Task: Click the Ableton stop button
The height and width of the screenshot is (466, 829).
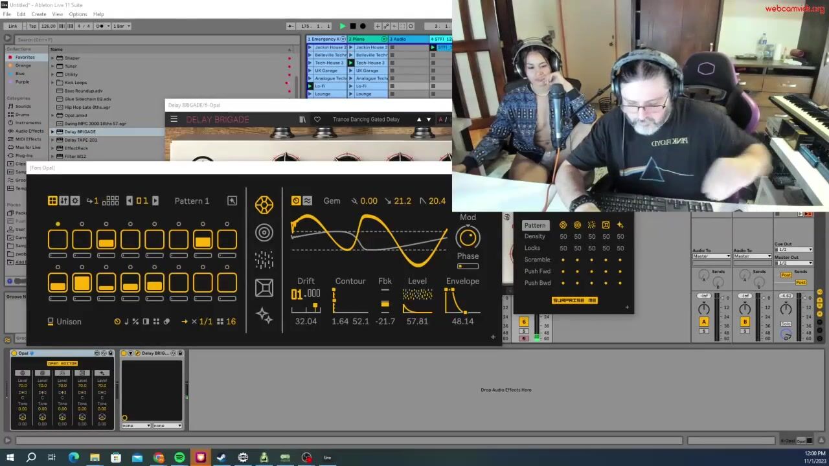Action: [352, 26]
